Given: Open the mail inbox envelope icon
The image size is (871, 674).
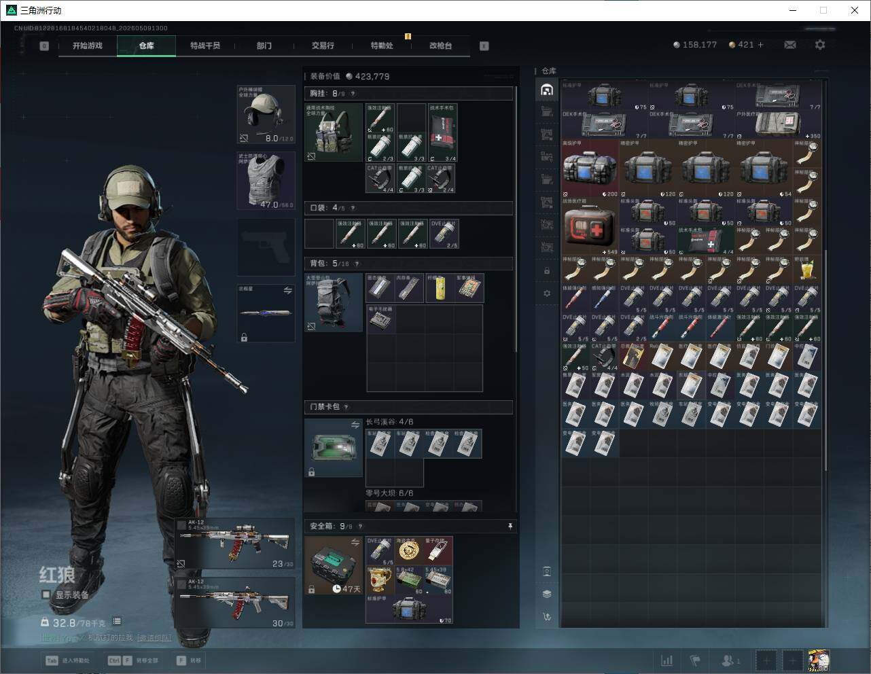Looking at the screenshot, I should 790,45.
